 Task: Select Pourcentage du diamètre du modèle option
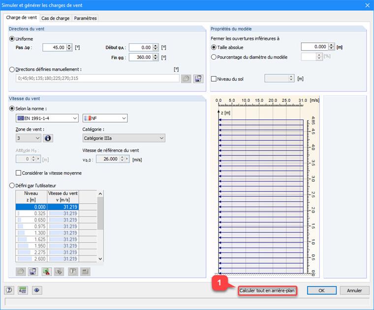(x=214, y=57)
